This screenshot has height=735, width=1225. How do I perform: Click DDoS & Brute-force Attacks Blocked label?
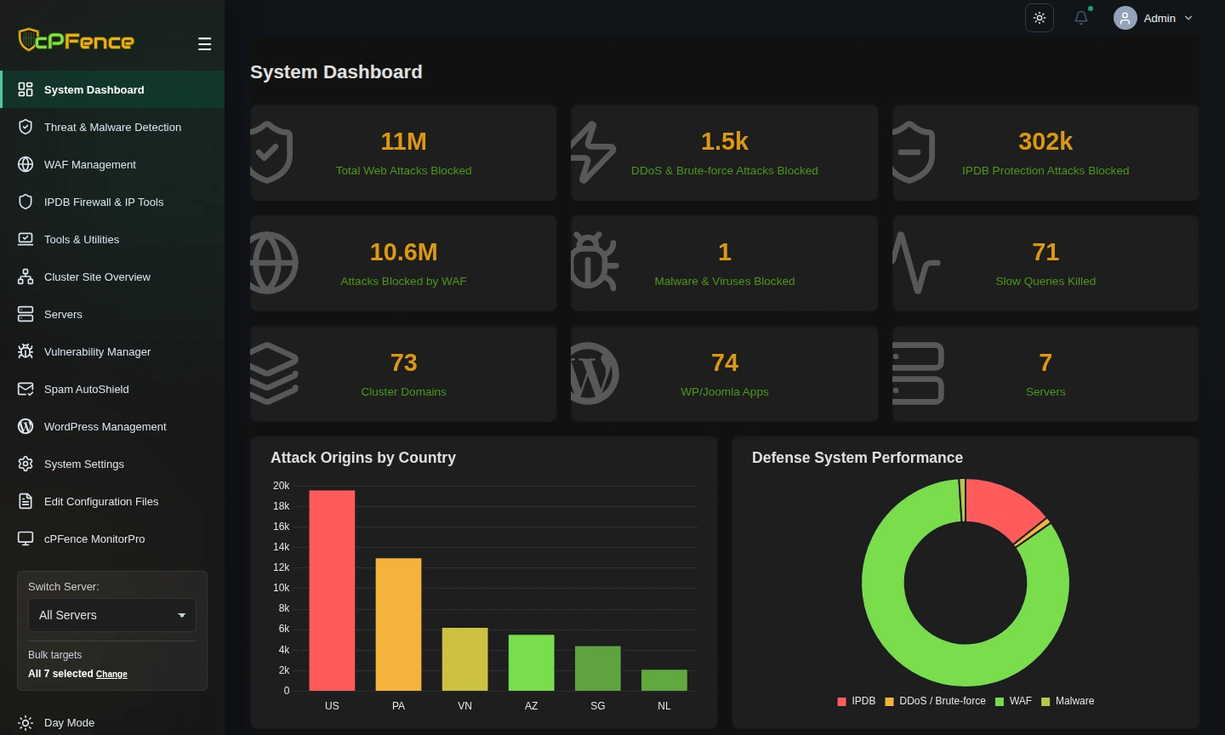tap(725, 171)
